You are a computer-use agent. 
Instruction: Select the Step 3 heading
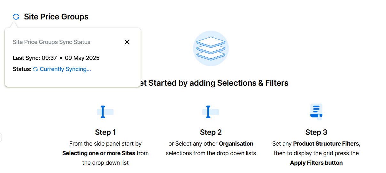(316, 132)
